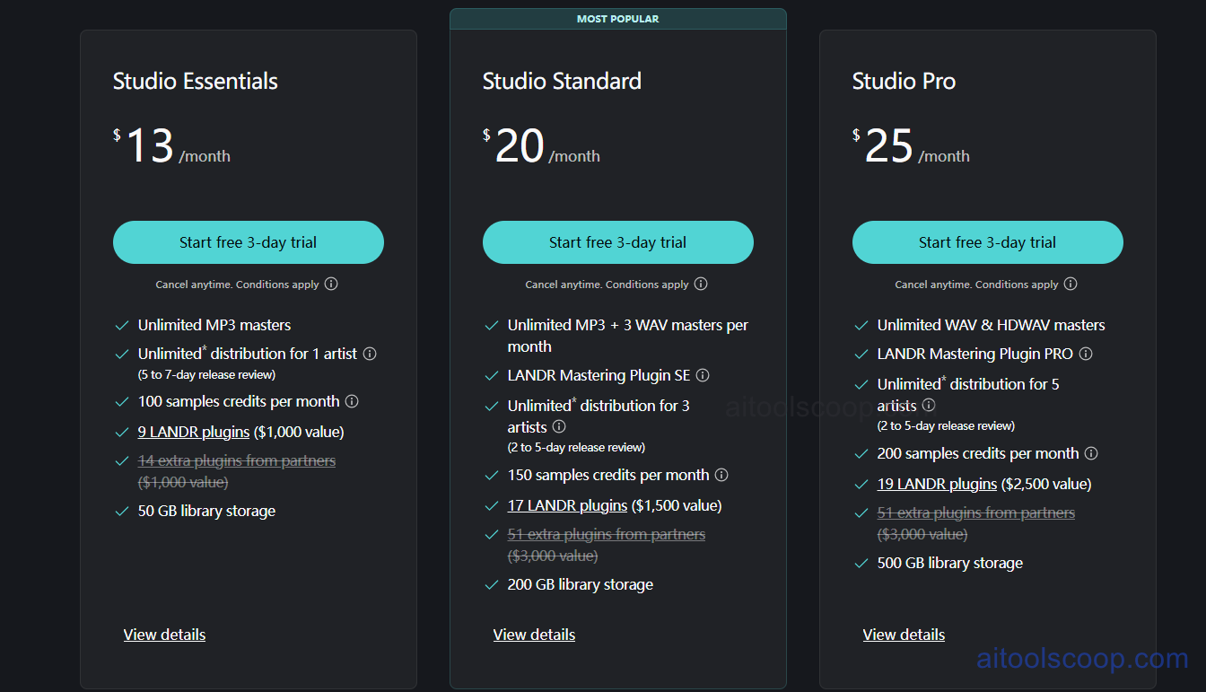Click checkmark beside Unlimited MP3 masters
The image size is (1206, 692).
[122, 325]
